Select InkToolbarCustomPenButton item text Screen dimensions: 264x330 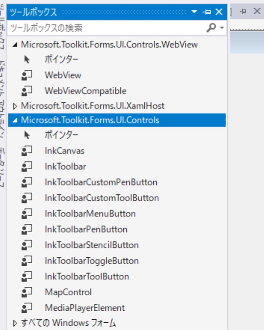[101, 182]
